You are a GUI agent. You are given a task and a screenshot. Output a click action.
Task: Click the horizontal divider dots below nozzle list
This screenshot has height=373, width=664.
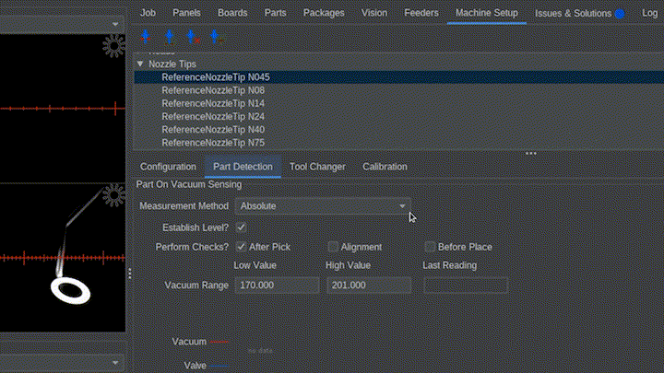[530, 154]
